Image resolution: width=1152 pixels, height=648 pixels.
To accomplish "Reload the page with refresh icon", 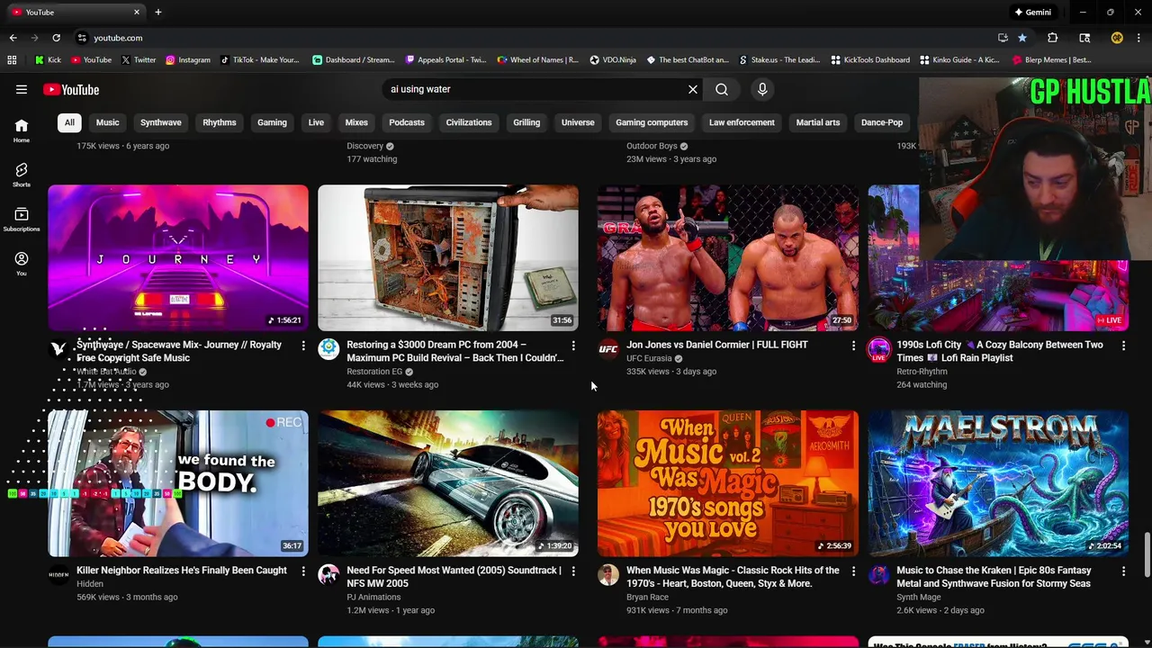I will [56, 38].
